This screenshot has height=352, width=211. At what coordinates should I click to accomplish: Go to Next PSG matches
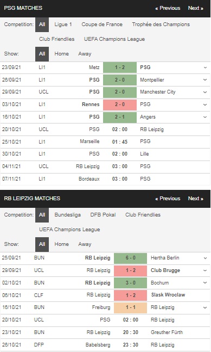(196, 8)
